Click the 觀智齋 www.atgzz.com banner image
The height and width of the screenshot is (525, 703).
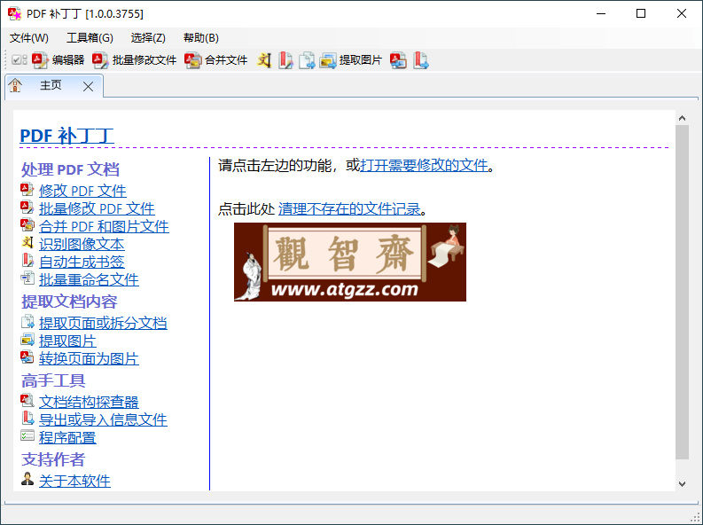coord(350,262)
